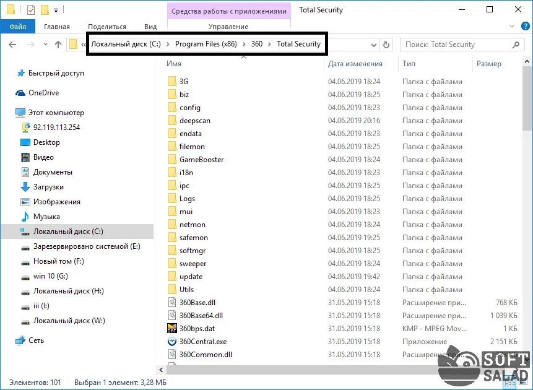Screen dimensions: 533x390
Task: Click Средства работы с приложениями tab header
Action: pyautogui.click(x=229, y=11)
